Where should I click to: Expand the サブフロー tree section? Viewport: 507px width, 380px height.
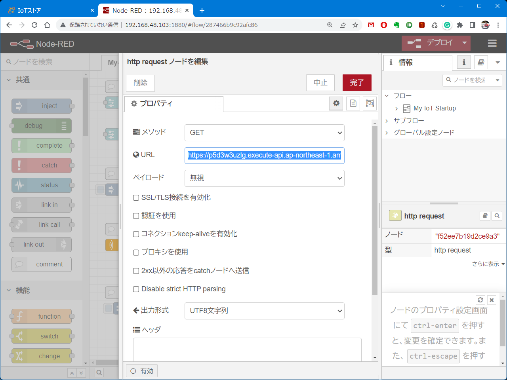[387, 121]
